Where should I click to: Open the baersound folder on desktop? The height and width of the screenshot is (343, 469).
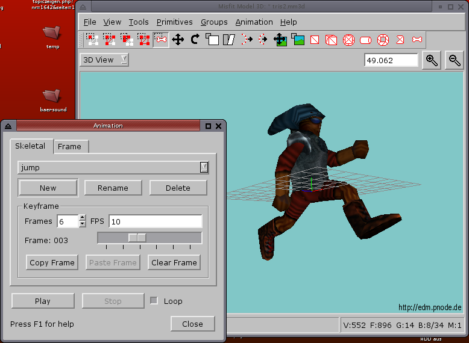coord(53,100)
